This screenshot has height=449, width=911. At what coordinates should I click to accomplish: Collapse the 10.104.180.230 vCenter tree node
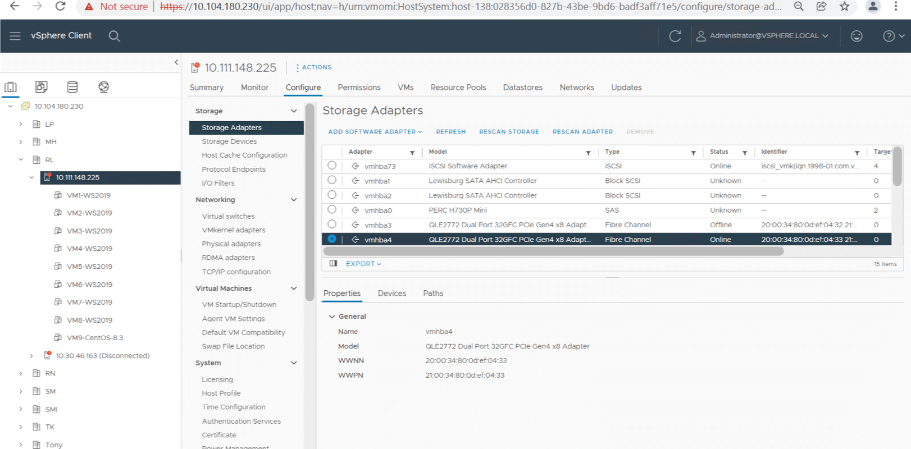coord(10,106)
